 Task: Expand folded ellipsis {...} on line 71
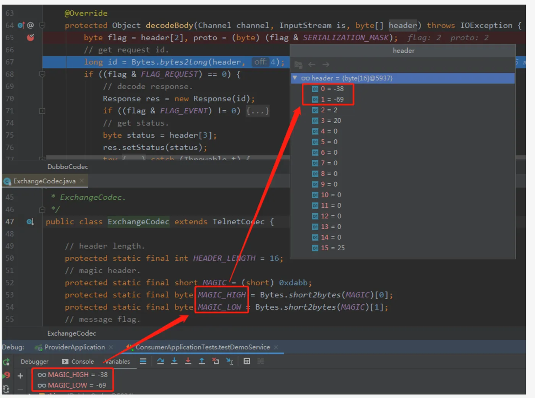(258, 111)
